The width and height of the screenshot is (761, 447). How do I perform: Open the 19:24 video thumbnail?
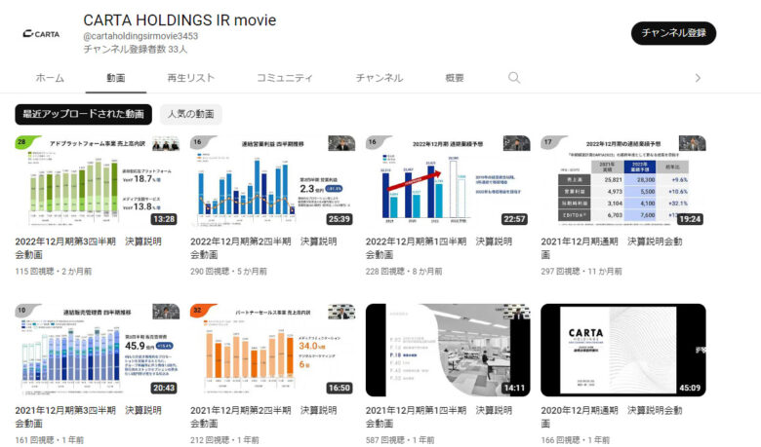pyautogui.click(x=623, y=181)
